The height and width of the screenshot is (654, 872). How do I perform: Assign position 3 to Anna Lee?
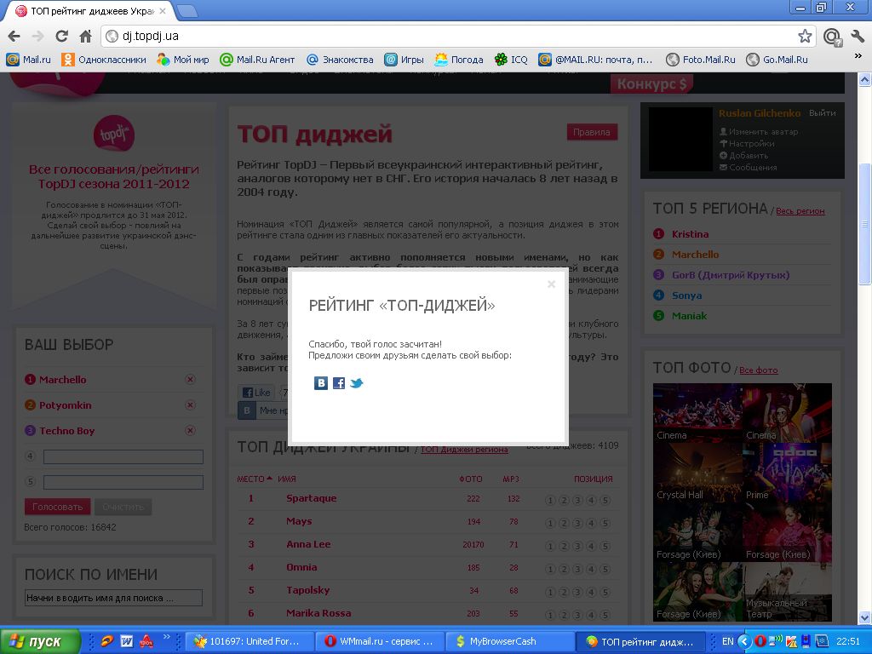point(578,546)
